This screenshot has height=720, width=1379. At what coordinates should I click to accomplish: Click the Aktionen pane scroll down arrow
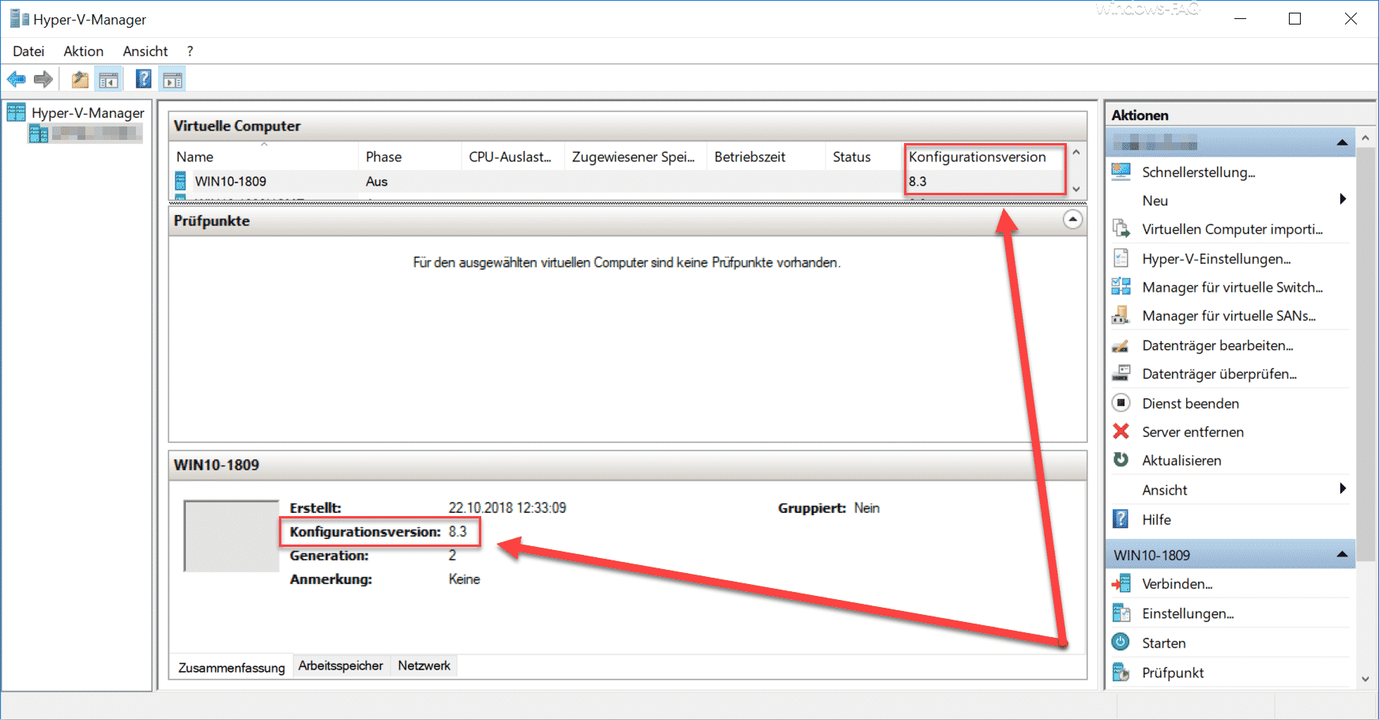pyautogui.click(x=1365, y=679)
